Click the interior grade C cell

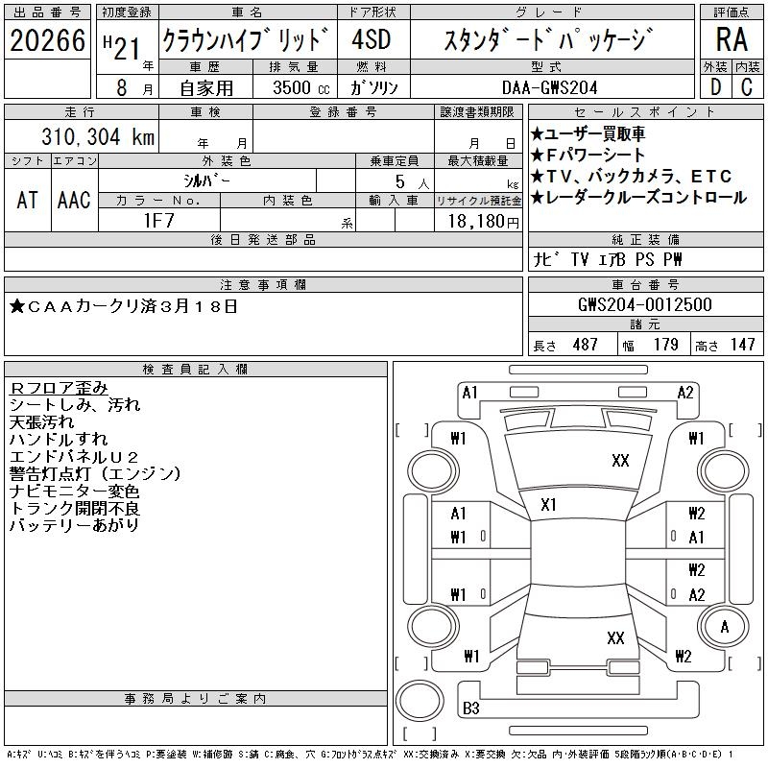746,87
